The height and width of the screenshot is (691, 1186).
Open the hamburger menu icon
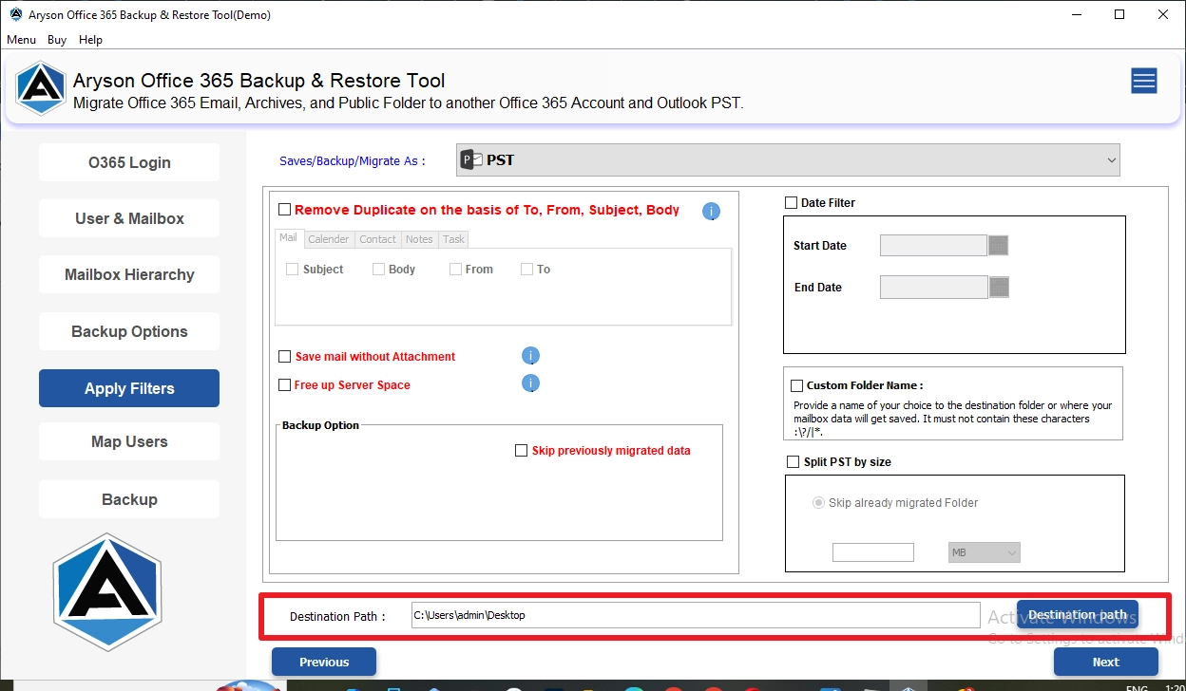click(x=1144, y=82)
